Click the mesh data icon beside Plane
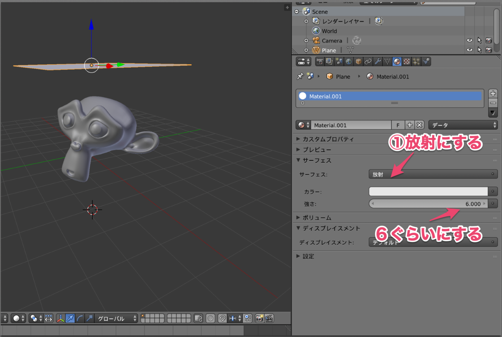 [x=351, y=50]
